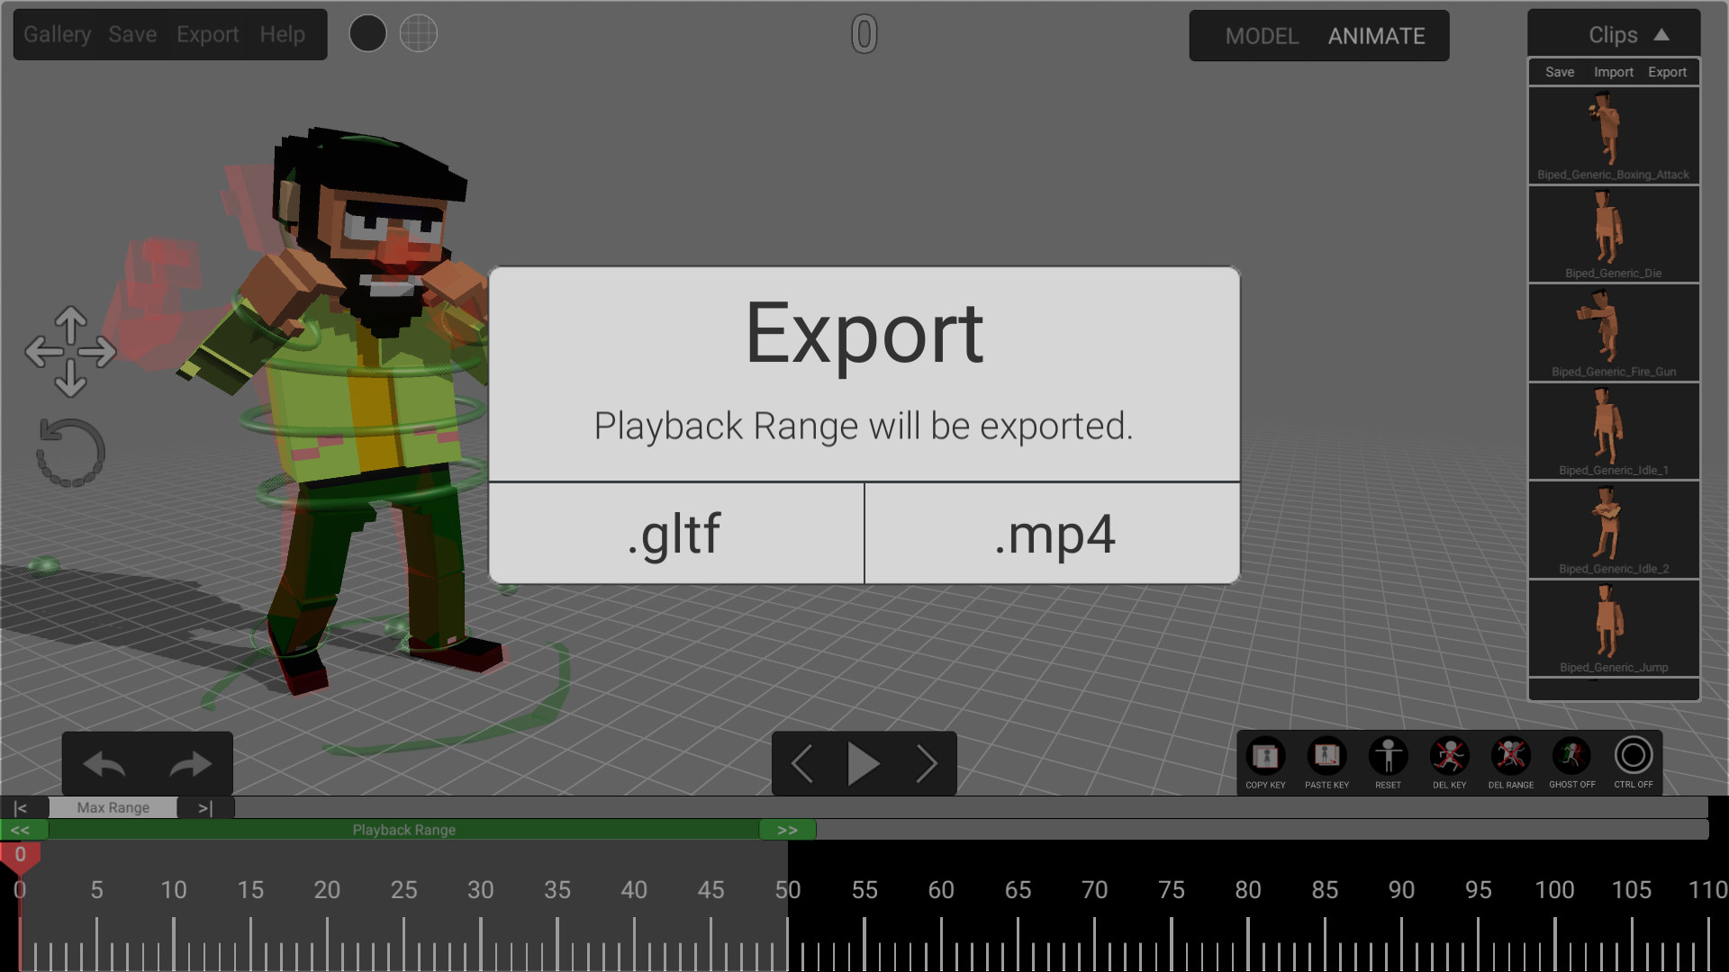This screenshot has width=1729, height=972.
Task: Click the next-frame chevron in playback controls
Action: click(927, 763)
